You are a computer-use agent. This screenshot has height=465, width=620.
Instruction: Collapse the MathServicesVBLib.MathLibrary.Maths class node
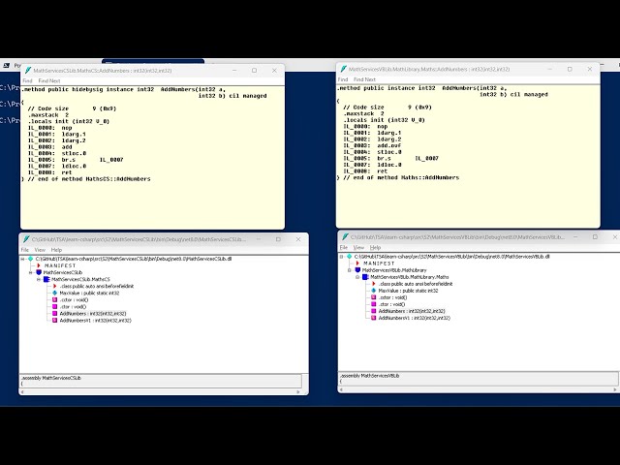(x=357, y=277)
